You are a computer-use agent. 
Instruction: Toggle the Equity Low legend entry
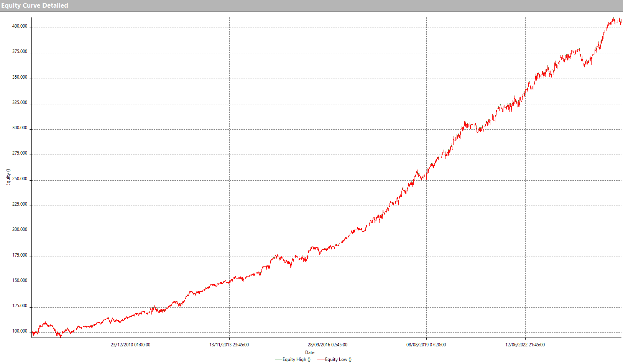338,359
